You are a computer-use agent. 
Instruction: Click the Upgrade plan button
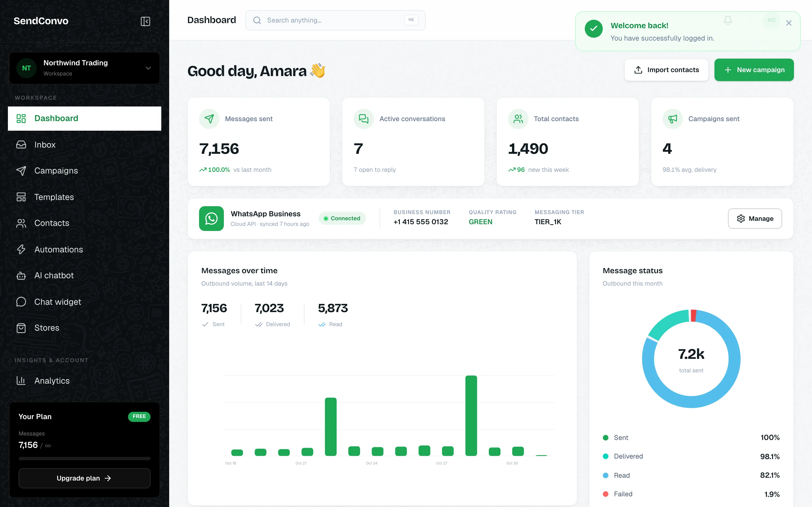tap(85, 478)
